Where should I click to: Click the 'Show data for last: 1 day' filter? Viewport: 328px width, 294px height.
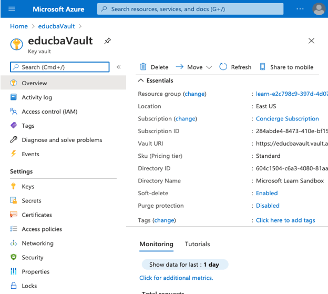(x=184, y=265)
